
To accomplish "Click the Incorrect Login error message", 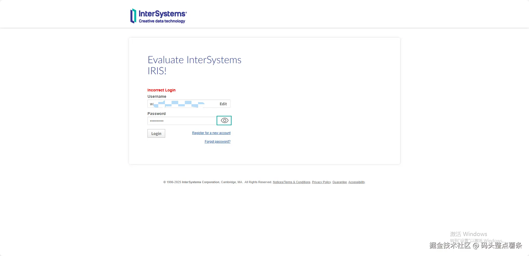I will pos(161,90).
